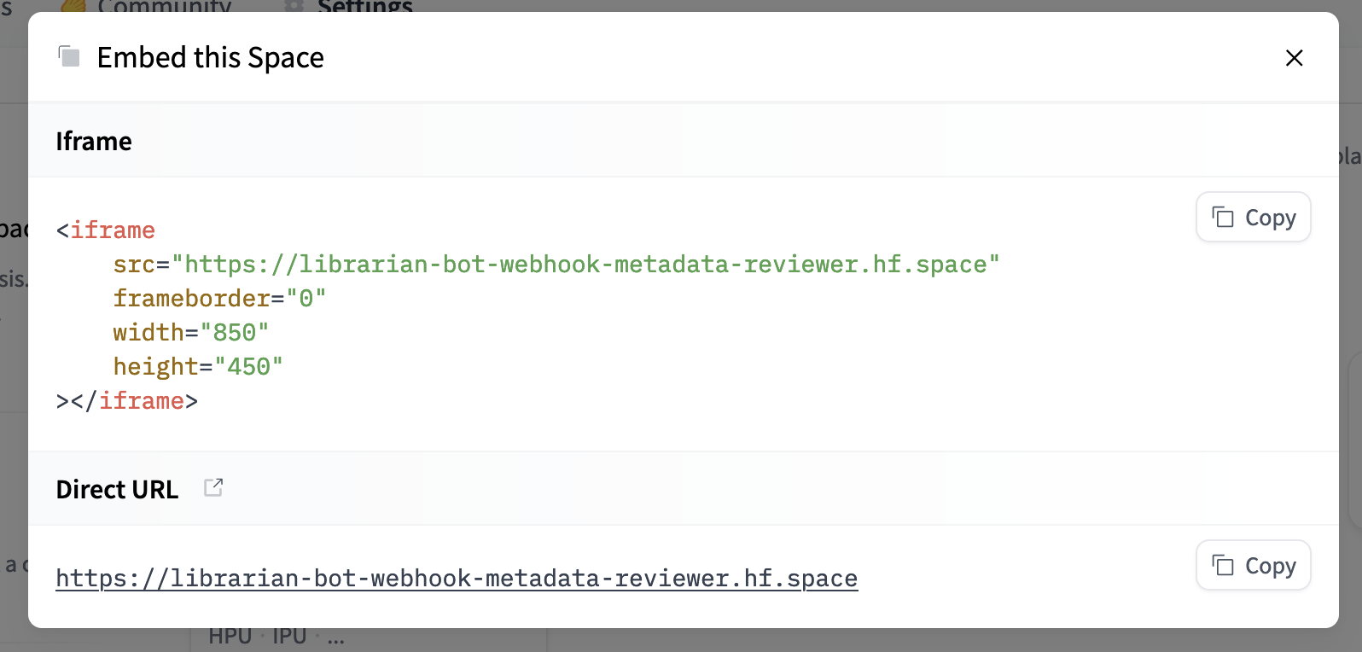
Task: Open the Settings tab behind the dialog
Action: 364,6
